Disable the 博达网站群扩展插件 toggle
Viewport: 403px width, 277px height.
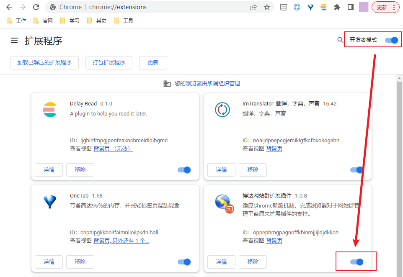click(357, 262)
